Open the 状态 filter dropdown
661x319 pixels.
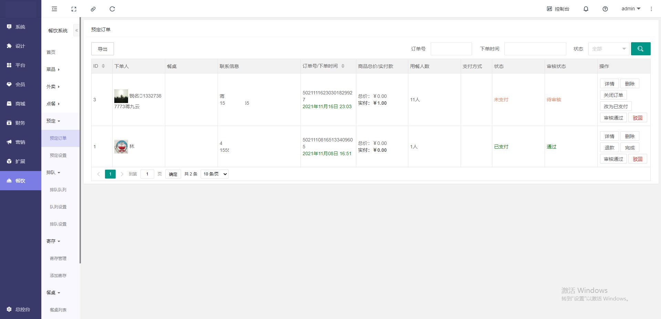pos(609,49)
